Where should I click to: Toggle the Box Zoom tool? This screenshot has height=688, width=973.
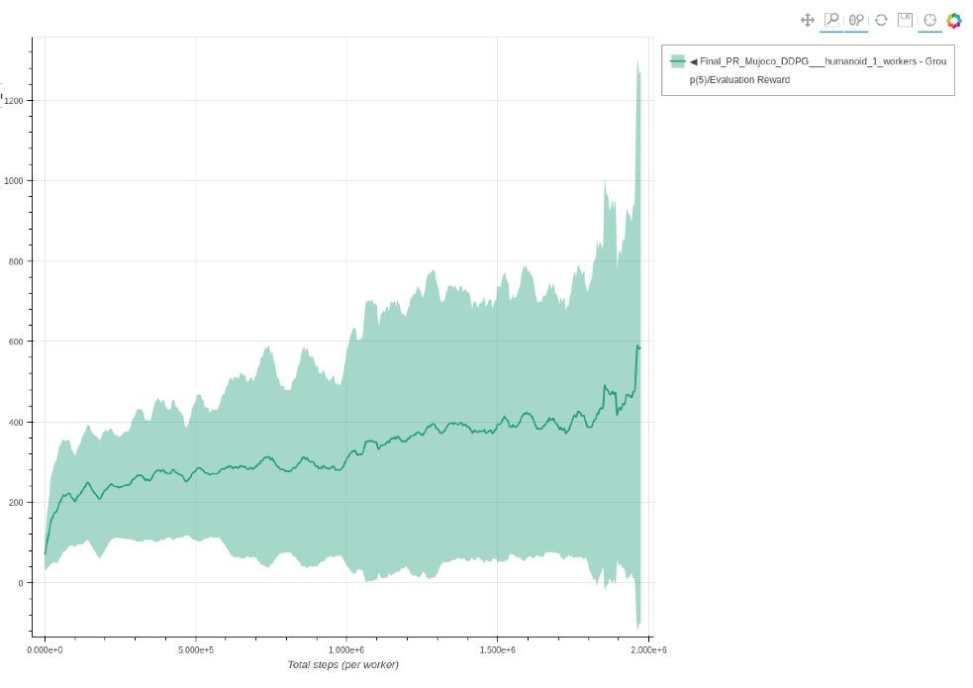pyautogui.click(x=831, y=20)
